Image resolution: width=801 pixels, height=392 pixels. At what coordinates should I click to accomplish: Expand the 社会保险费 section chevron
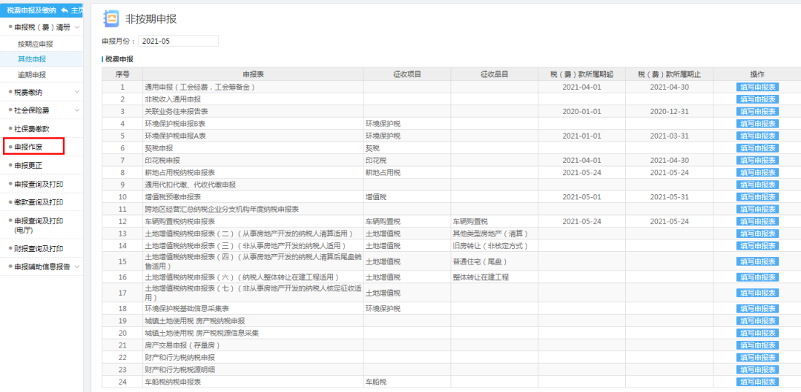[x=77, y=110]
